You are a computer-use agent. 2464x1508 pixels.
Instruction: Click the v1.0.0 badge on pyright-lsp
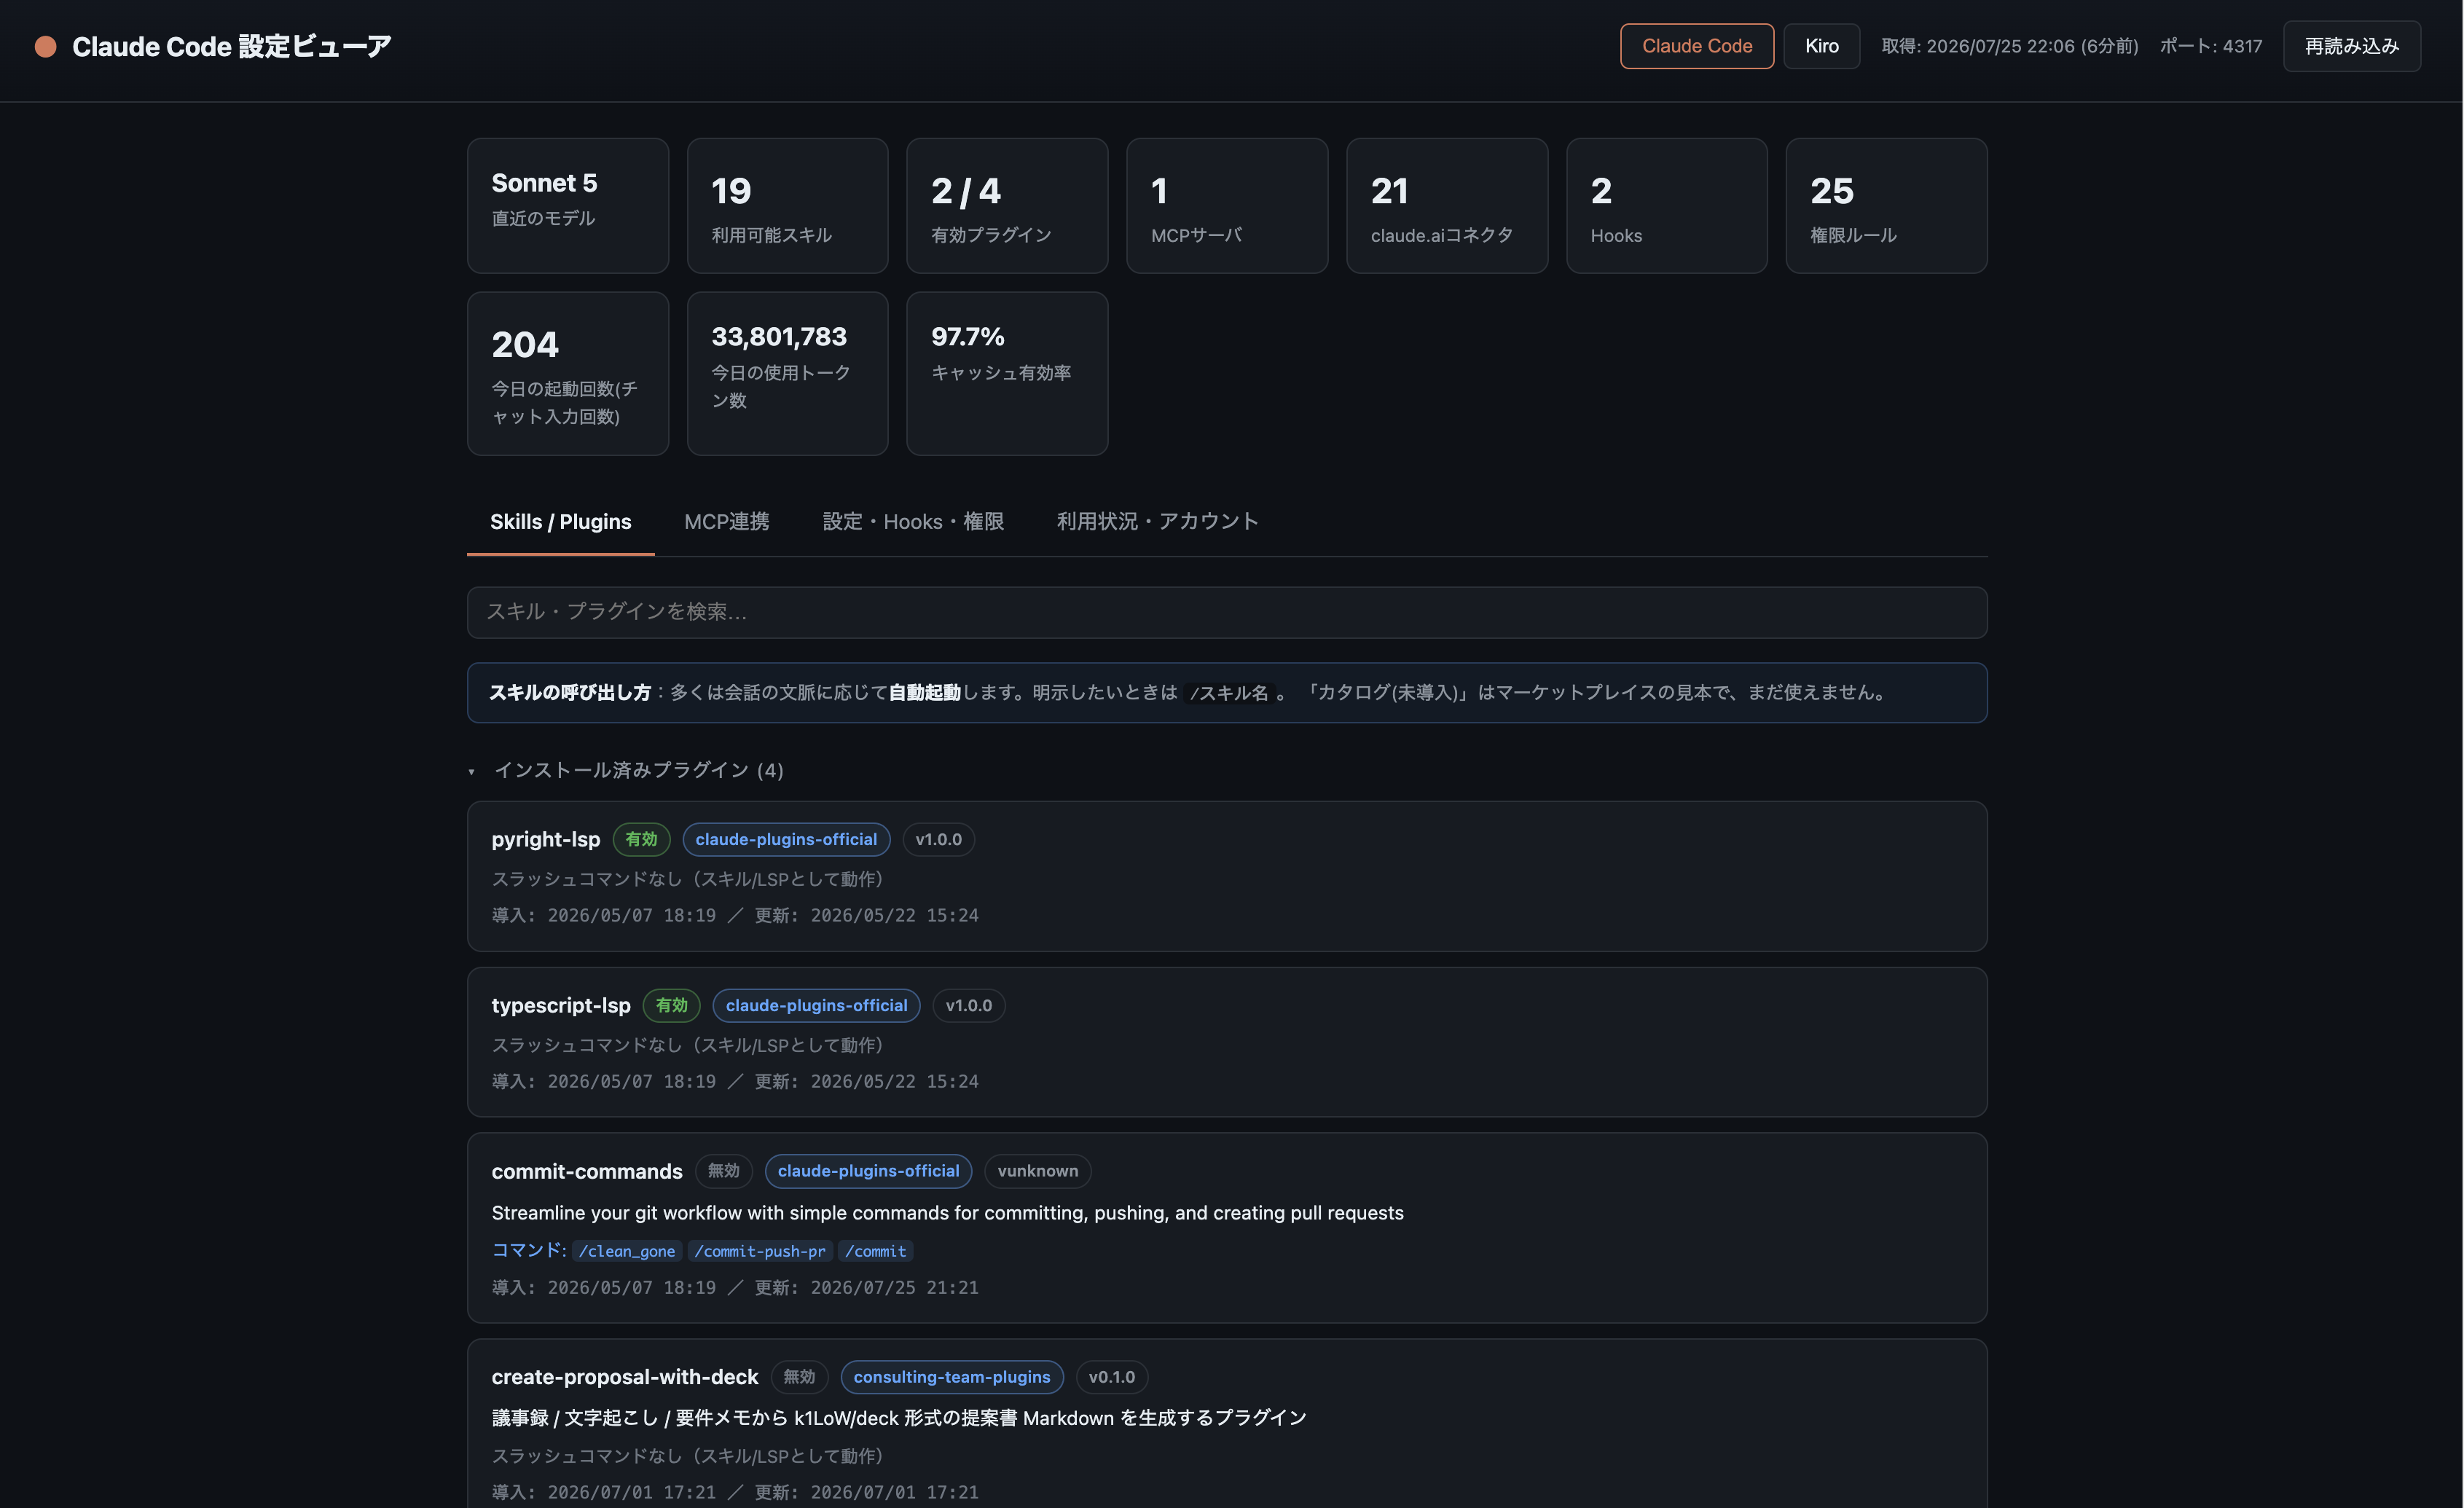tap(938, 839)
